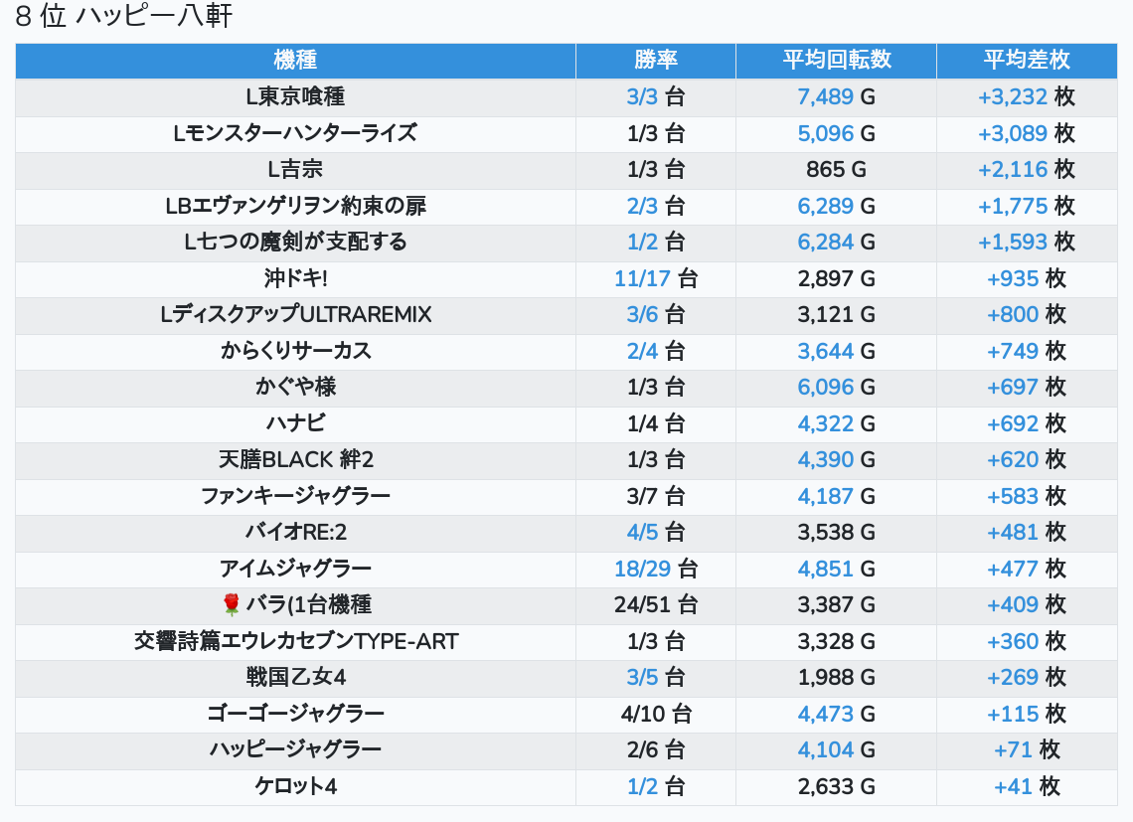Click 11/17 win rate for 沖ドキ!
1133x822 pixels.
coord(642,278)
